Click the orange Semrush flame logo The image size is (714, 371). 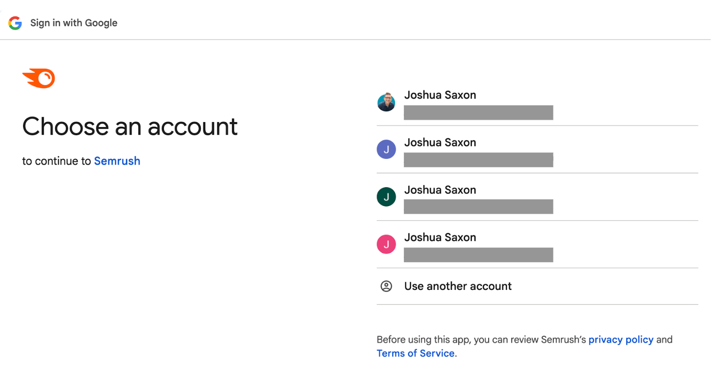[39, 78]
